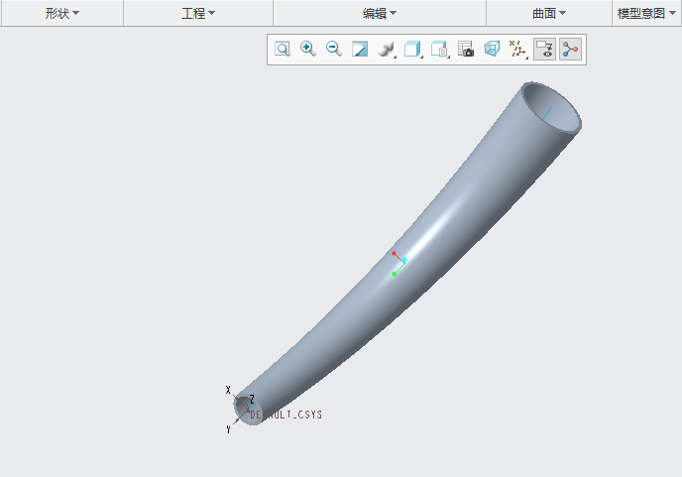
Task: Expand the 工程 group dropdown
Action: (x=198, y=13)
